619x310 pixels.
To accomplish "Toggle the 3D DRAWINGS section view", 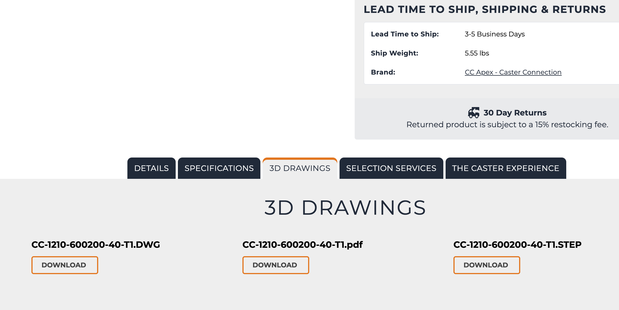I will coord(300,168).
